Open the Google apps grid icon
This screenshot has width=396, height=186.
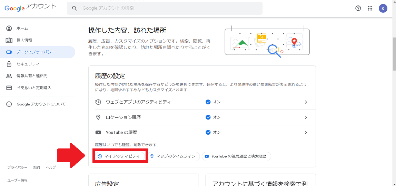coord(370,8)
